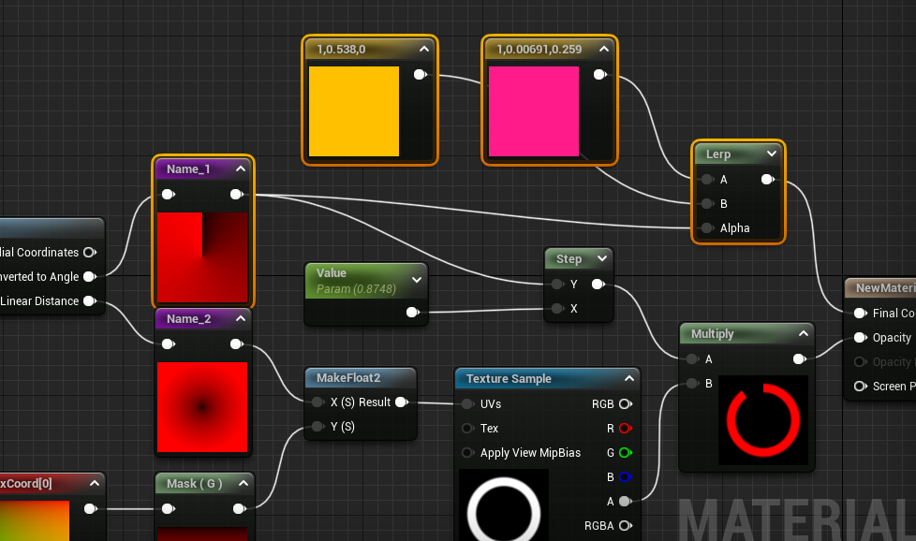Image resolution: width=916 pixels, height=541 pixels.
Task: Click the Lerp node output pin
Action: pyautogui.click(x=768, y=179)
